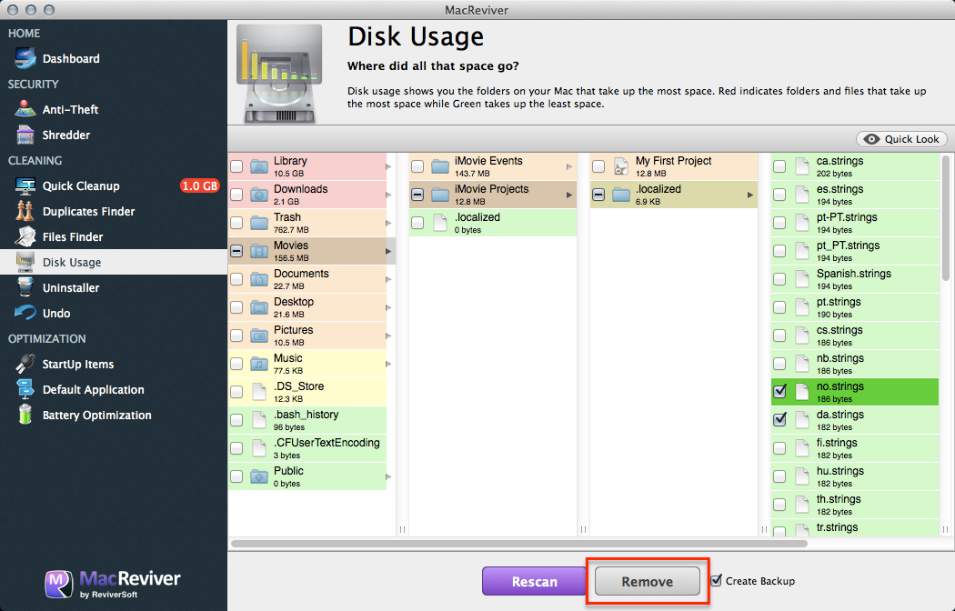Image resolution: width=955 pixels, height=611 pixels.
Task: Expand the Pictures folder arrow
Action: (x=388, y=336)
